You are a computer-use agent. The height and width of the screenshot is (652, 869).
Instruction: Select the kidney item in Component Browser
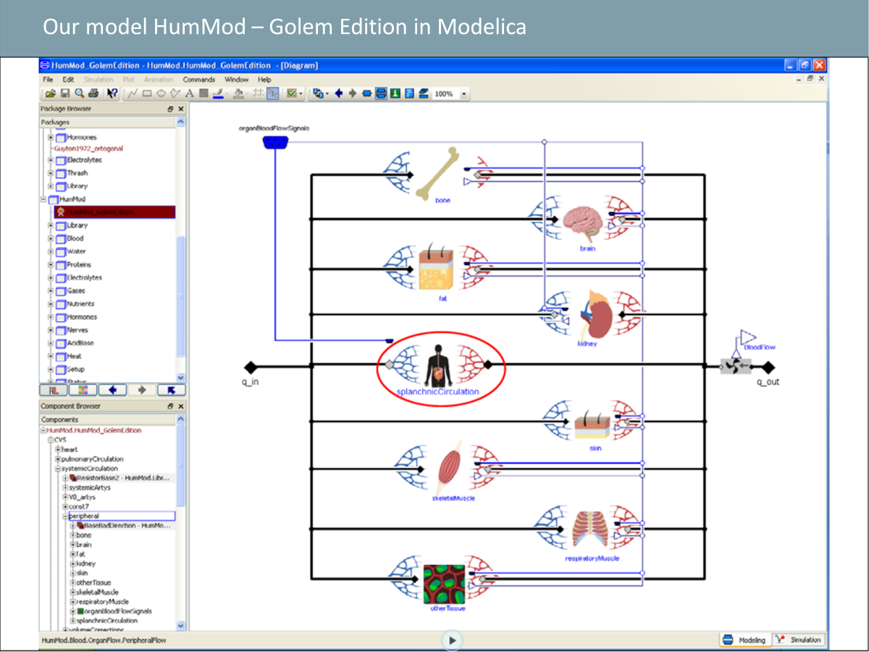85,564
